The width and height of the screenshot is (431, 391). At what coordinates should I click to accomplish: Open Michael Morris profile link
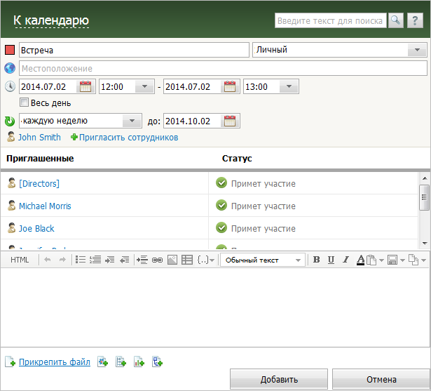coord(45,206)
